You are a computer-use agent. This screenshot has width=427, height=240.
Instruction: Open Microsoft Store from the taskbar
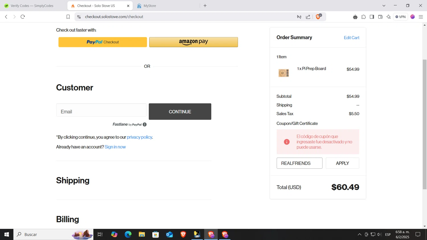tap(156, 234)
